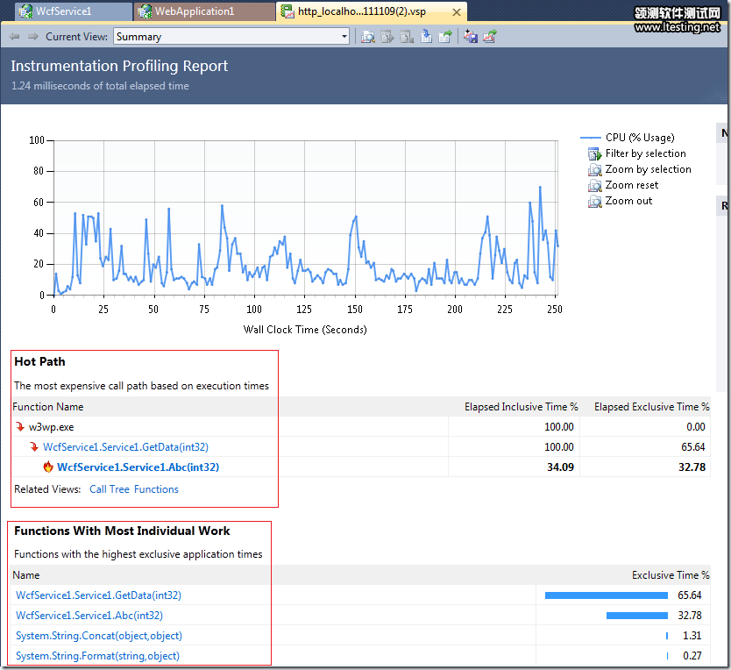The height and width of the screenshot is (670, 731).
Task: Click Functions With Most Individual Work heading
Action: (122, 531)
